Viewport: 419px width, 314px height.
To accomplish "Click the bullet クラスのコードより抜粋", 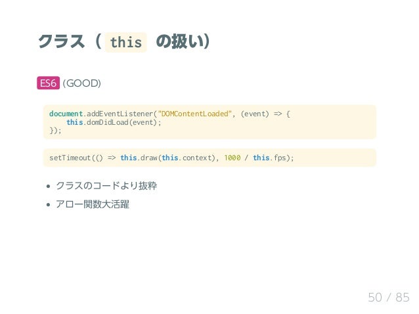I will (x=106, y=186).
